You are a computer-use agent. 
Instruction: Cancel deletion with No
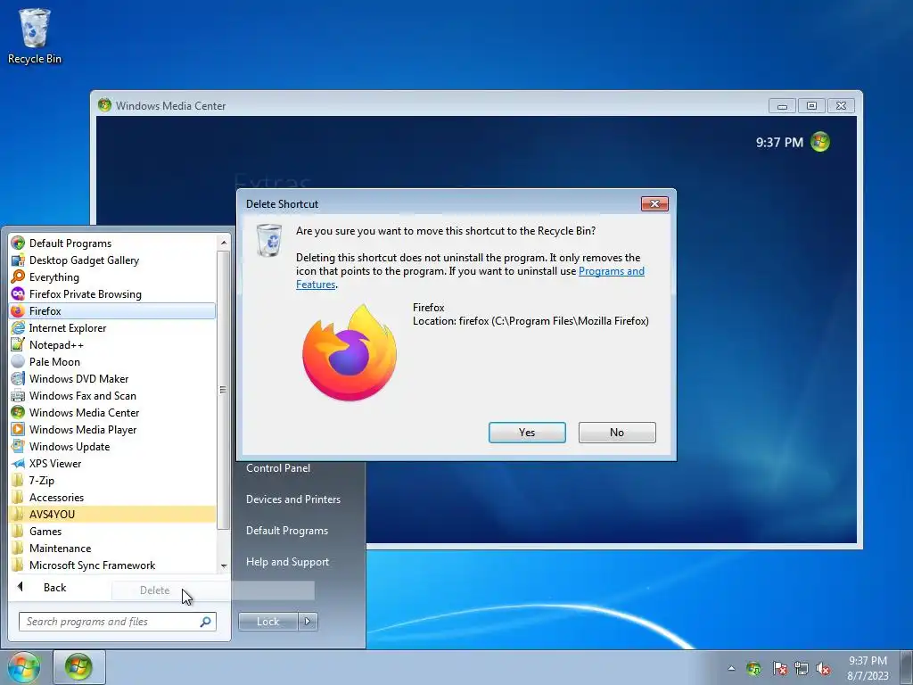[617, 433]
